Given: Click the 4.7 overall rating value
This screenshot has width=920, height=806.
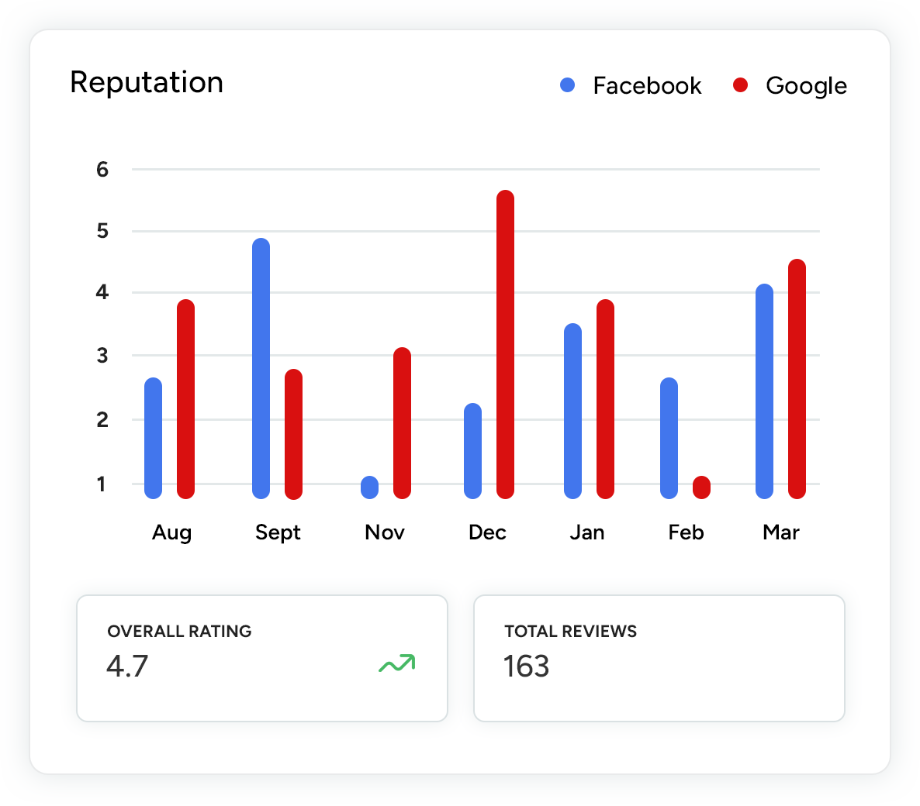Looking at the screenshot, I should [x=127, y=666].
